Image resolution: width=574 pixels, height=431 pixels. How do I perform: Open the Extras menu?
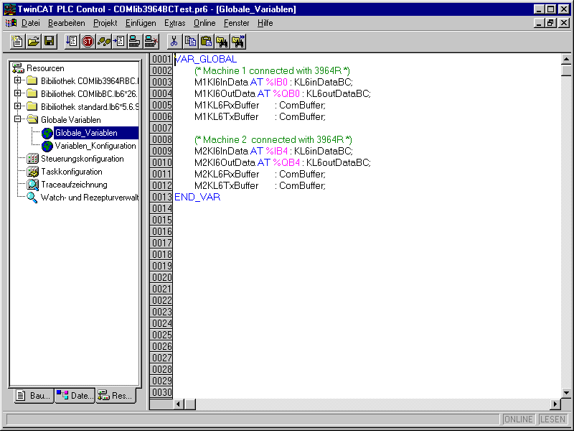pyautogui.click(x=174, y=23)
